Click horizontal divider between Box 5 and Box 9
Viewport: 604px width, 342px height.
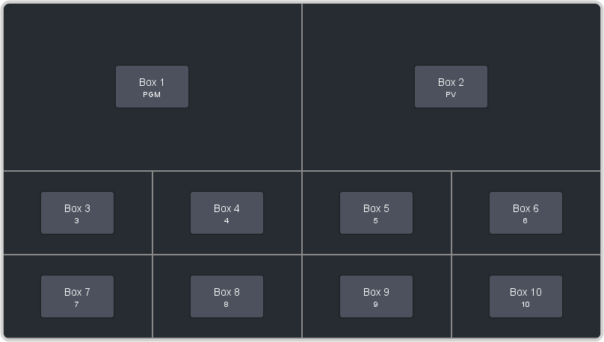pos(376,255)
